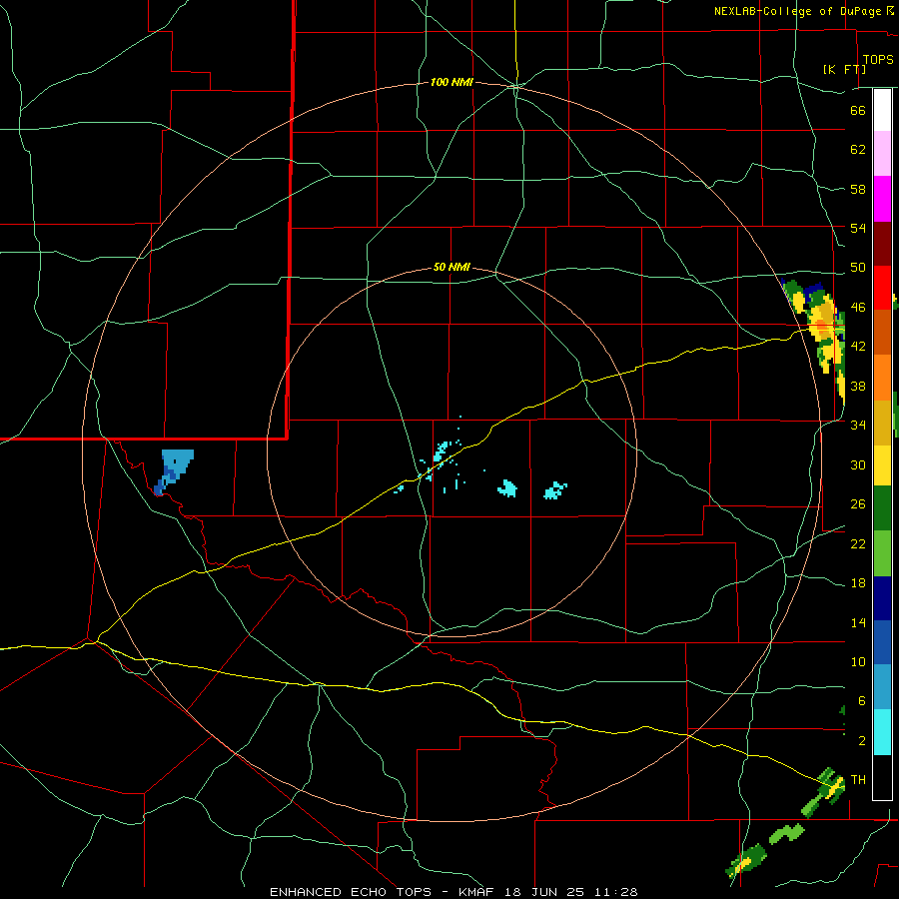Click the "30" legend value
This screenshot has width=899, height=899.
(x=858, y=464)
